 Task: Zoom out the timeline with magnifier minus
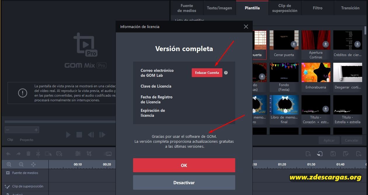point(21,164)
